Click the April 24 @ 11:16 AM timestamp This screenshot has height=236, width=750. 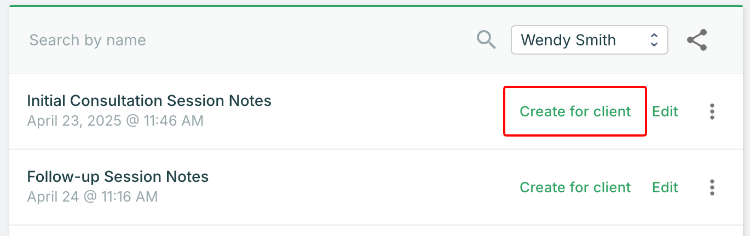pos(93,196)
